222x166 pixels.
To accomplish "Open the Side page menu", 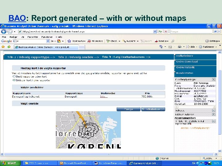I will (x=191, y=47).
